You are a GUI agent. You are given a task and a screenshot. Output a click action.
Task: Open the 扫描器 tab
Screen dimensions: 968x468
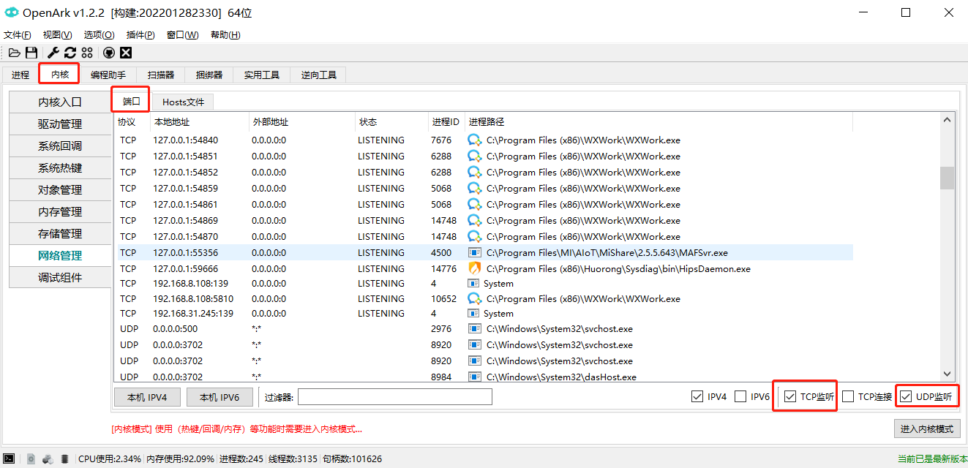161,75
